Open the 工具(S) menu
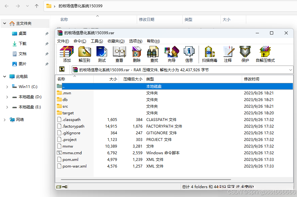The image size is (297, 197). (x=97, y=41)
